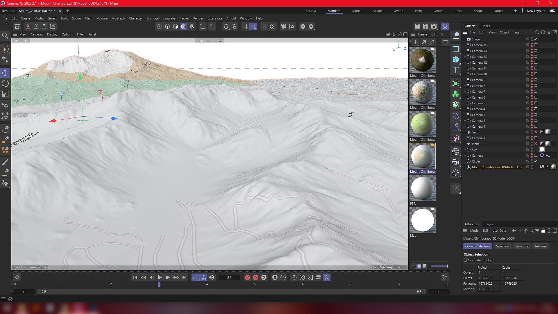Toggle the loop playback button
This screenshot has height=314, width=558.
tap(195, 277)
